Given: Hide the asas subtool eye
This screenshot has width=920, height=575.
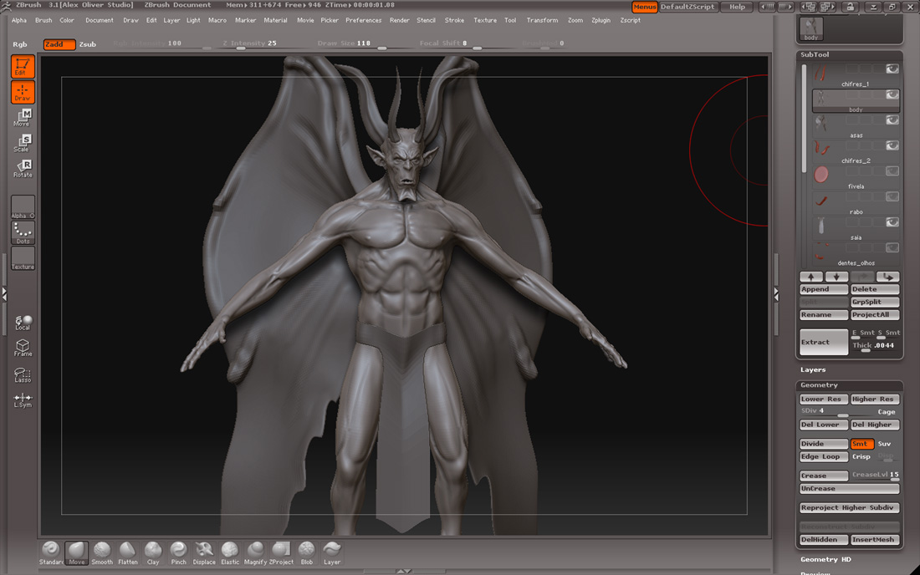Looking at the screenshot, I should 892,120.
